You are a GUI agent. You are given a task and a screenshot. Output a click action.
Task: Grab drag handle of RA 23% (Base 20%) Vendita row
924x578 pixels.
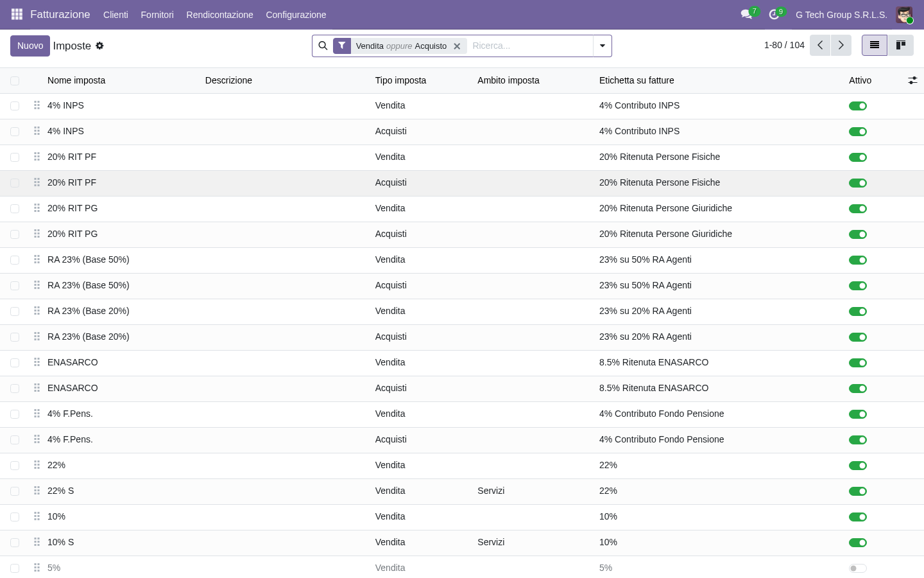37,311
